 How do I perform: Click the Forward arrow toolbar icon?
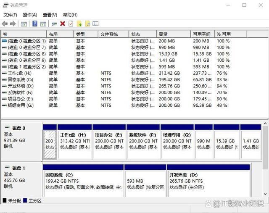tap(13, 24)
